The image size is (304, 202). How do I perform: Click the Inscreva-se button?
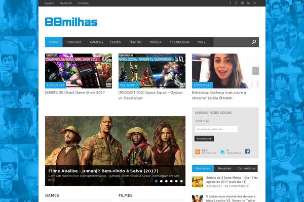pyautogui.click(x=204, y=138)
